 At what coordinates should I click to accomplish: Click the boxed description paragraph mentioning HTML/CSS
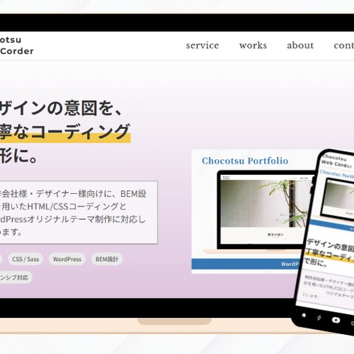79,212
